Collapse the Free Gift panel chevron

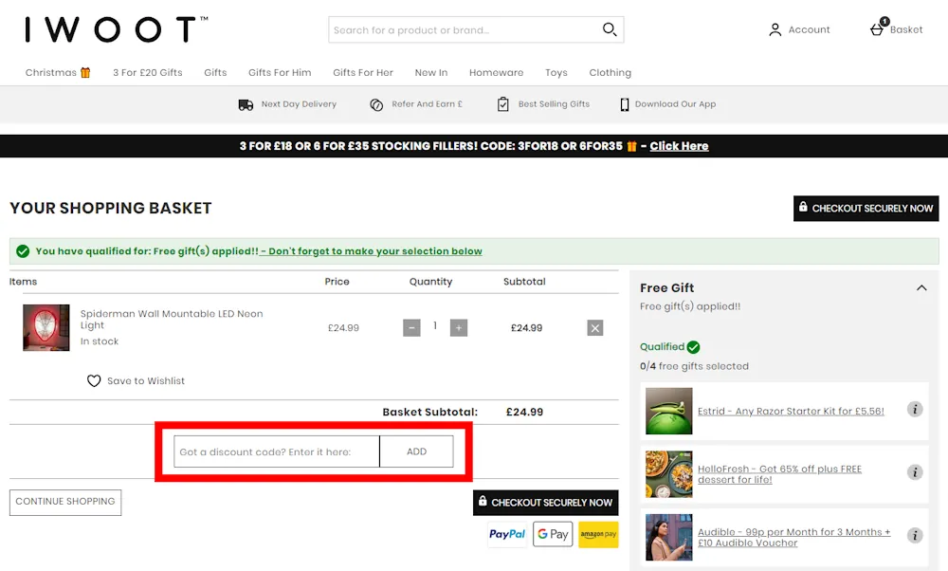pos(921,288)
